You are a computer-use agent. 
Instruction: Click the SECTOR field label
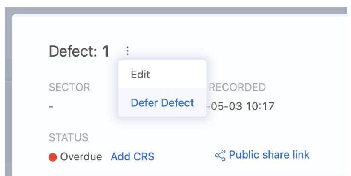tap(69, 88)
